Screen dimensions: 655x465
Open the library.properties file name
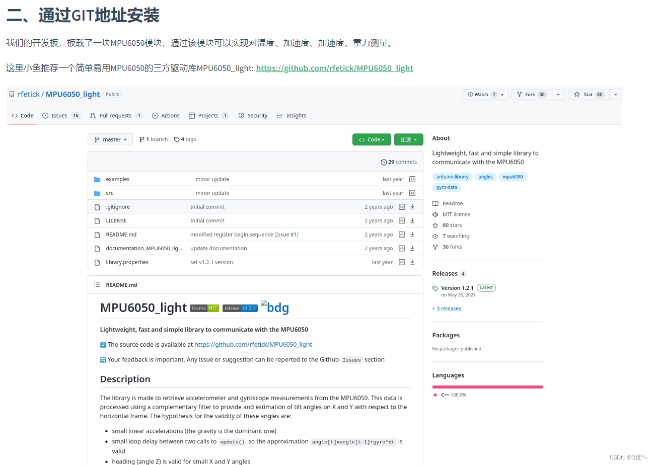[x=127, y=262]
